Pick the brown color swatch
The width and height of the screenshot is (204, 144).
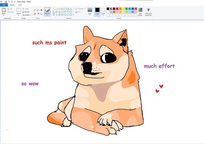(x=114, y=12)
